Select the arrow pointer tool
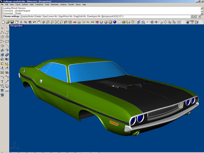 pos(2,28)
